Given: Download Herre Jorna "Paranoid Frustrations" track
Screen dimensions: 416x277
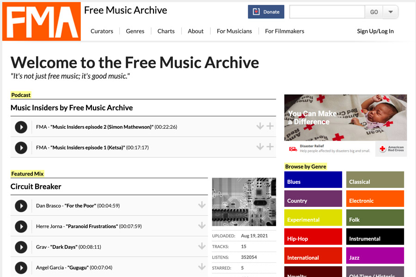Looking at the screenshot, I should tap(202, 225).
